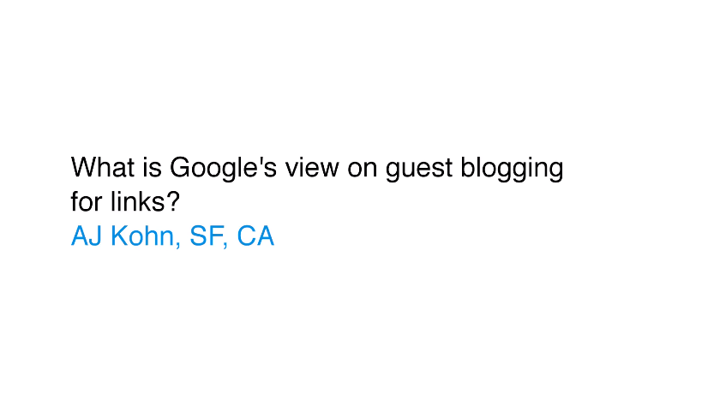This screenshot has width=720, height=394.
Task: Click the "Kohn" surname in blue text
Action: 142,236
